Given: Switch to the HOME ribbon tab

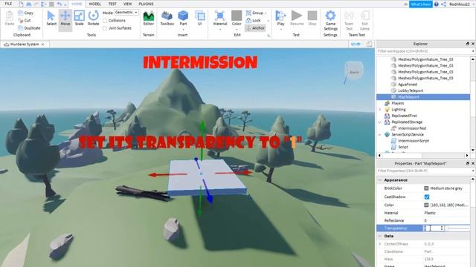Looking at the screenshot, I should click(x=77, y=4).
